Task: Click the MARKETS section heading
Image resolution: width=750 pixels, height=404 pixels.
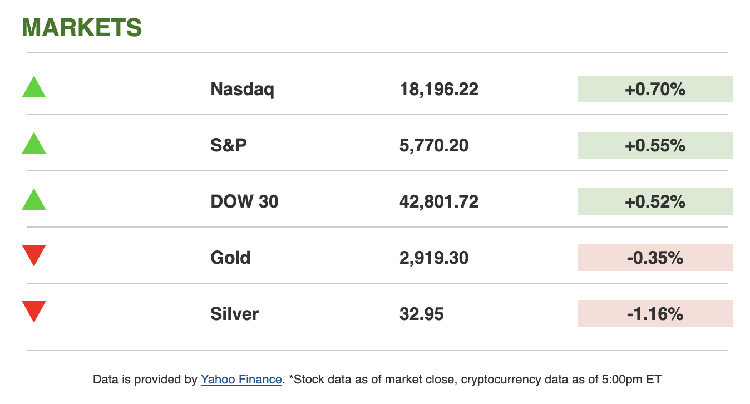Action: (82, 28)
